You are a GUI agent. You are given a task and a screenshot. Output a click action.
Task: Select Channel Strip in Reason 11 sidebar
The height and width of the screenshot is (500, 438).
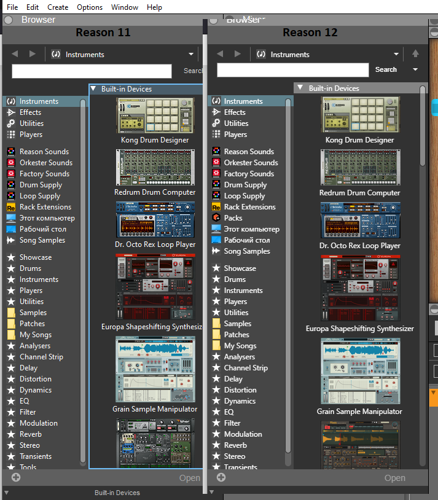pos(41,357)
